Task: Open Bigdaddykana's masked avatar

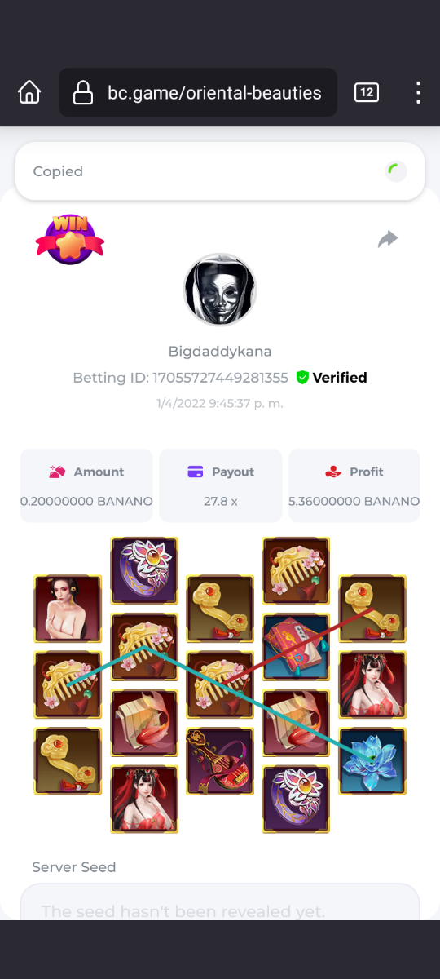Action: (220, 290)
